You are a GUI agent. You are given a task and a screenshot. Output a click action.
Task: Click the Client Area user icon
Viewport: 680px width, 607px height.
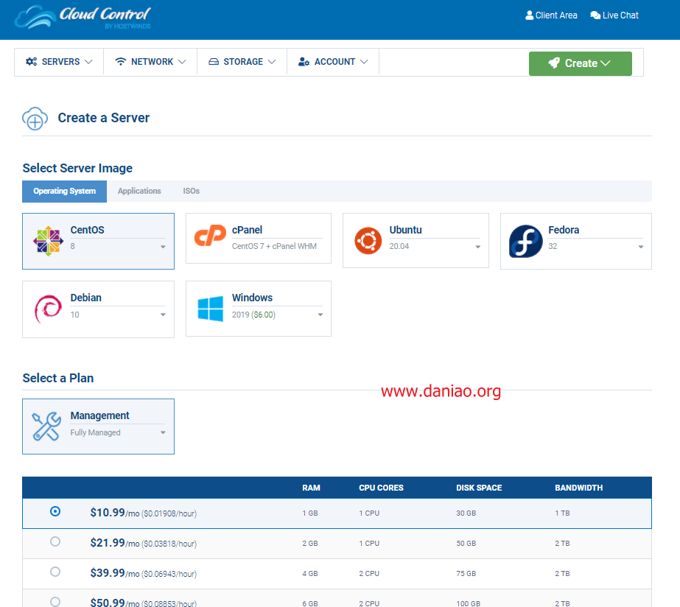[529, 15]
